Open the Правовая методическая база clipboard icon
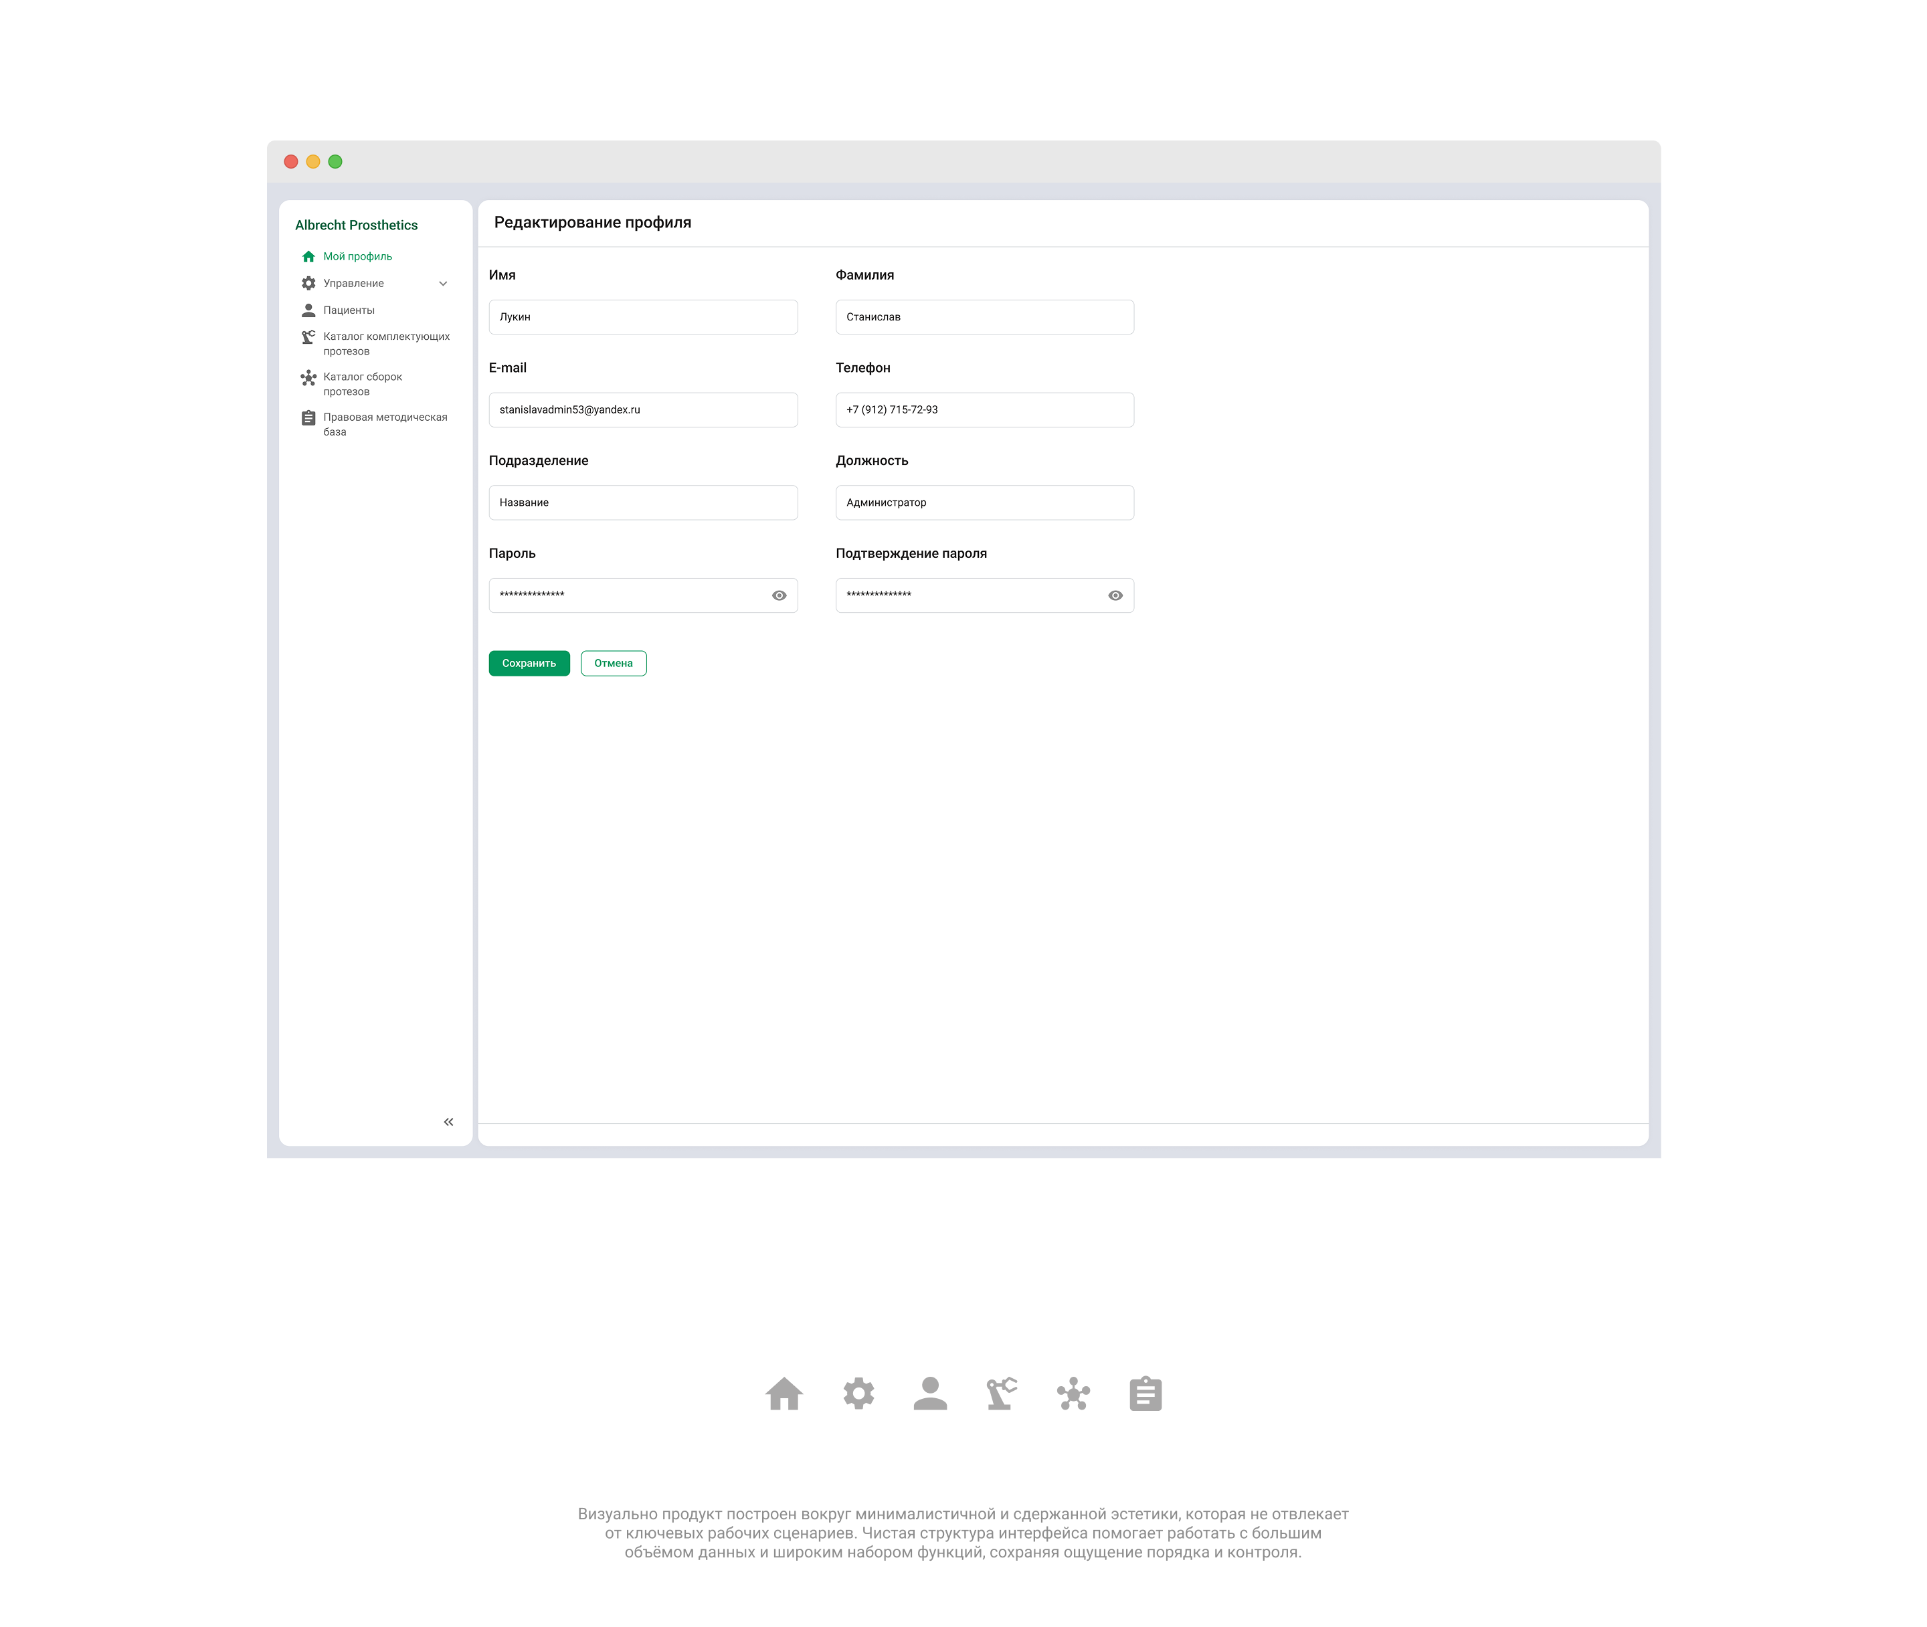This screenshot has height=1627, width=1927. [308, 418]
